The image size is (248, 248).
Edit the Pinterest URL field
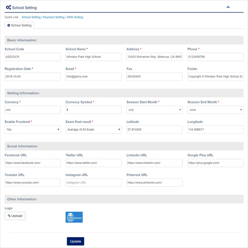coord(154,183)
